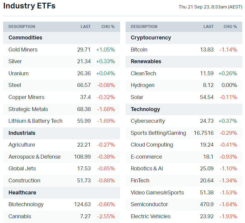Screen dimensions: 245x223
Task: Click left table DESCRIPTION column header
Action: [22, 26]
